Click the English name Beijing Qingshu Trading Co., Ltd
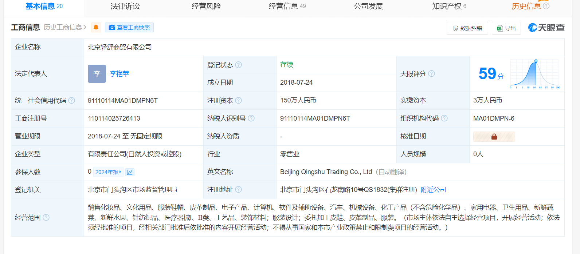Screen dimensions: 580x254 click(x=326, y=172)
